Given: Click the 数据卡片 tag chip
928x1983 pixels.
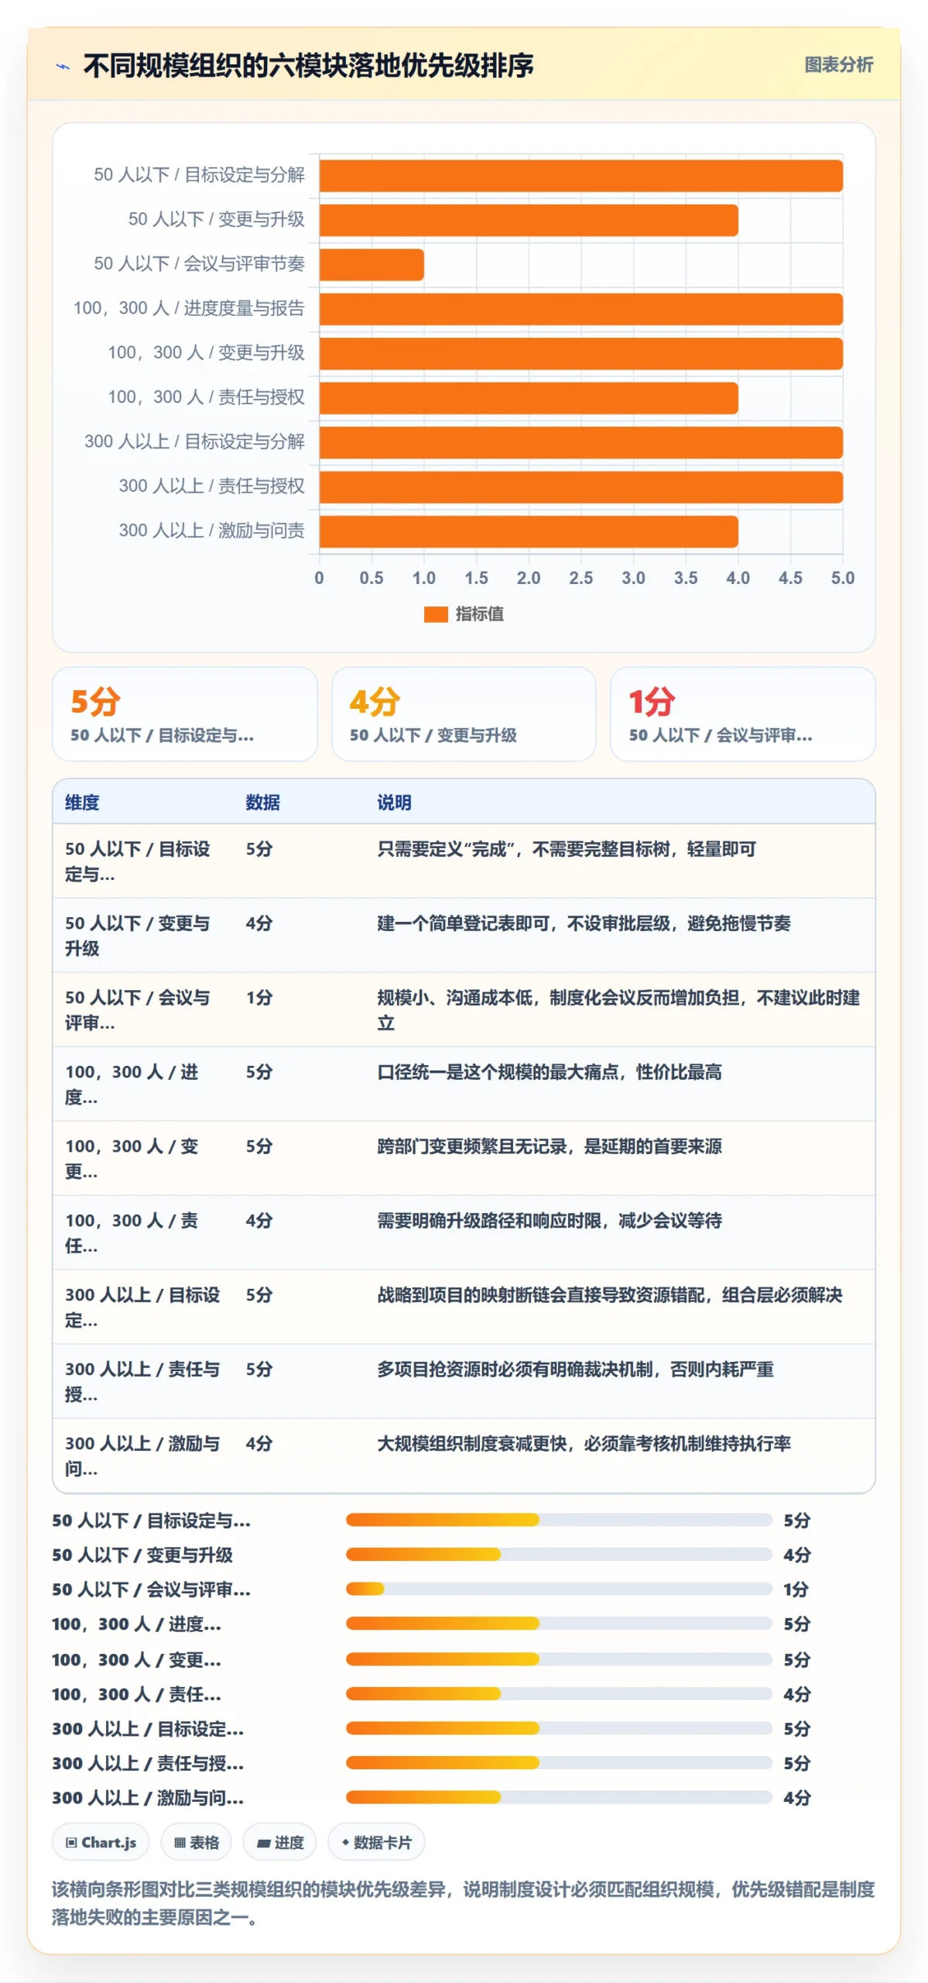Looking at the screenshot, I should tap(376, 1843).
